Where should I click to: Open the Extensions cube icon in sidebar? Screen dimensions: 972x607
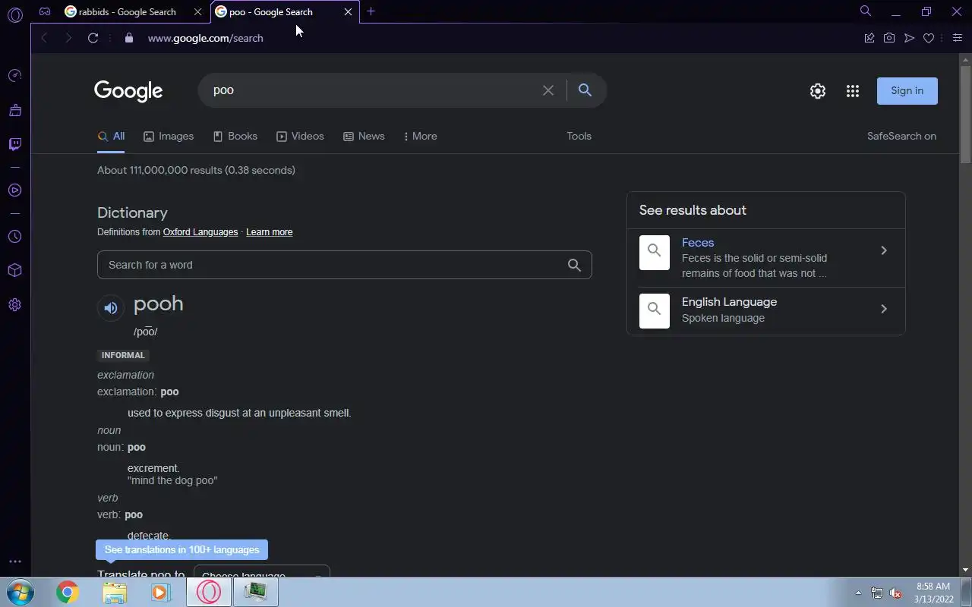pyautogui.click(x=14, y=271)
